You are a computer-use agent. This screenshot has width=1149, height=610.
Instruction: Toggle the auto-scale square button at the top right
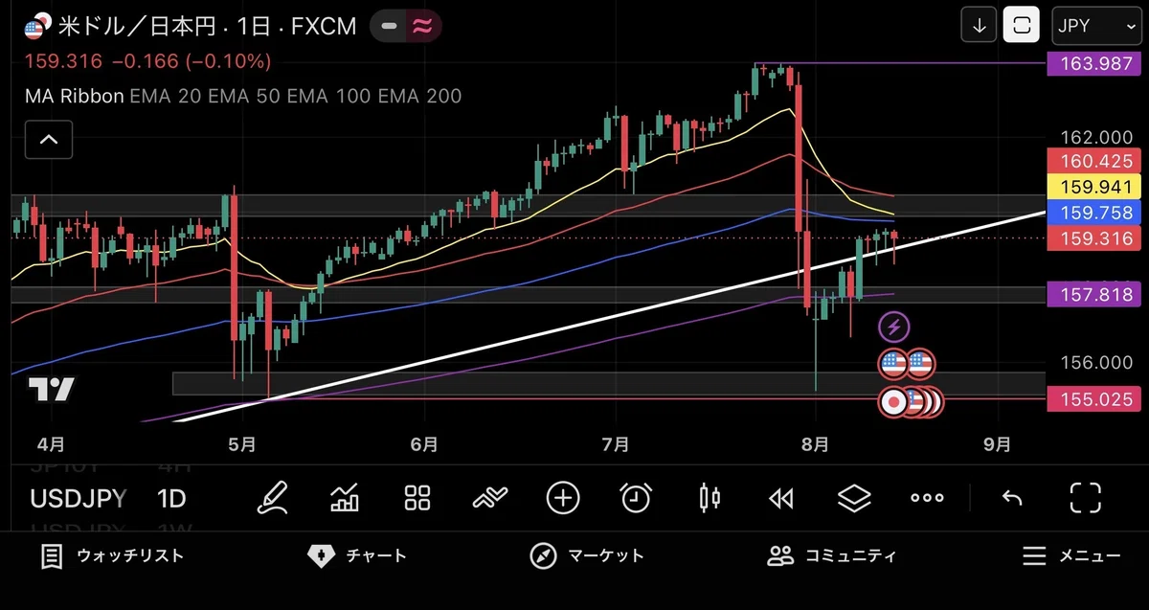pos(1022,26)
